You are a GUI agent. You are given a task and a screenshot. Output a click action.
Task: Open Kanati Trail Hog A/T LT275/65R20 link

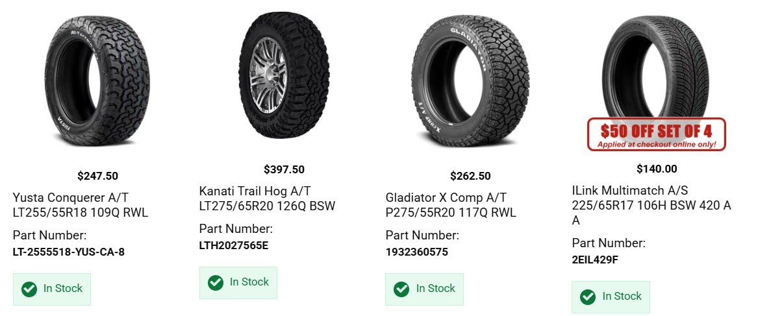click(x=267, y=199)
